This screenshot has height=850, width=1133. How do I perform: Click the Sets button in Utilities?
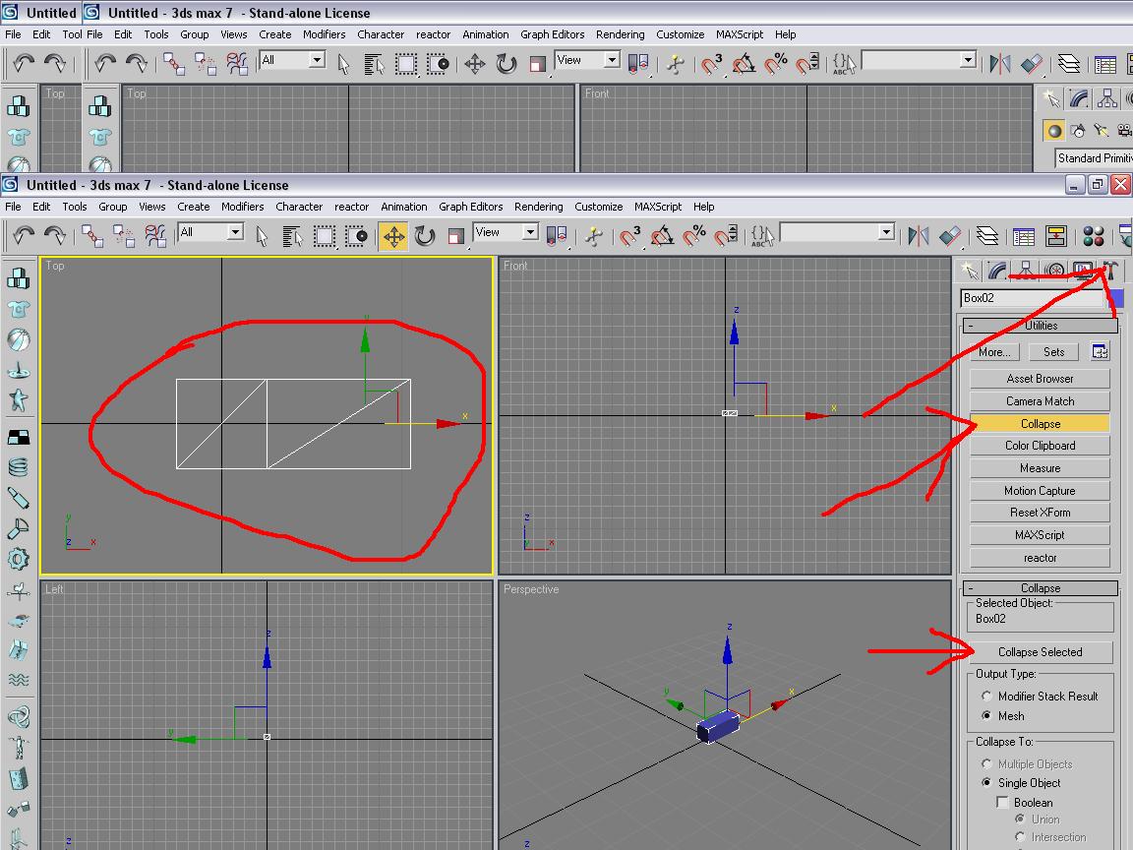[1053, 352]
